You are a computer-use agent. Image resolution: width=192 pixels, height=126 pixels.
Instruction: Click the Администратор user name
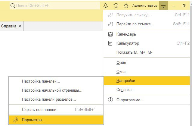click(145, 5)
